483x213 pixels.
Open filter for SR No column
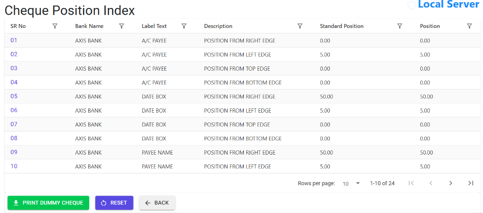[x=55, y=26]
